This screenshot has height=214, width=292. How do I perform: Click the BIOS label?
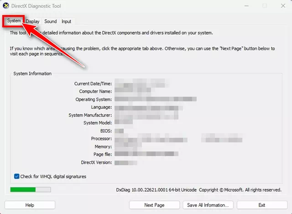[106, 131]
